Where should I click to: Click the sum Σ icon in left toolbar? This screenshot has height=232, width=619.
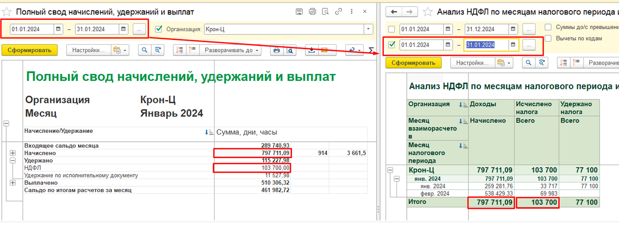click(371, 50)
